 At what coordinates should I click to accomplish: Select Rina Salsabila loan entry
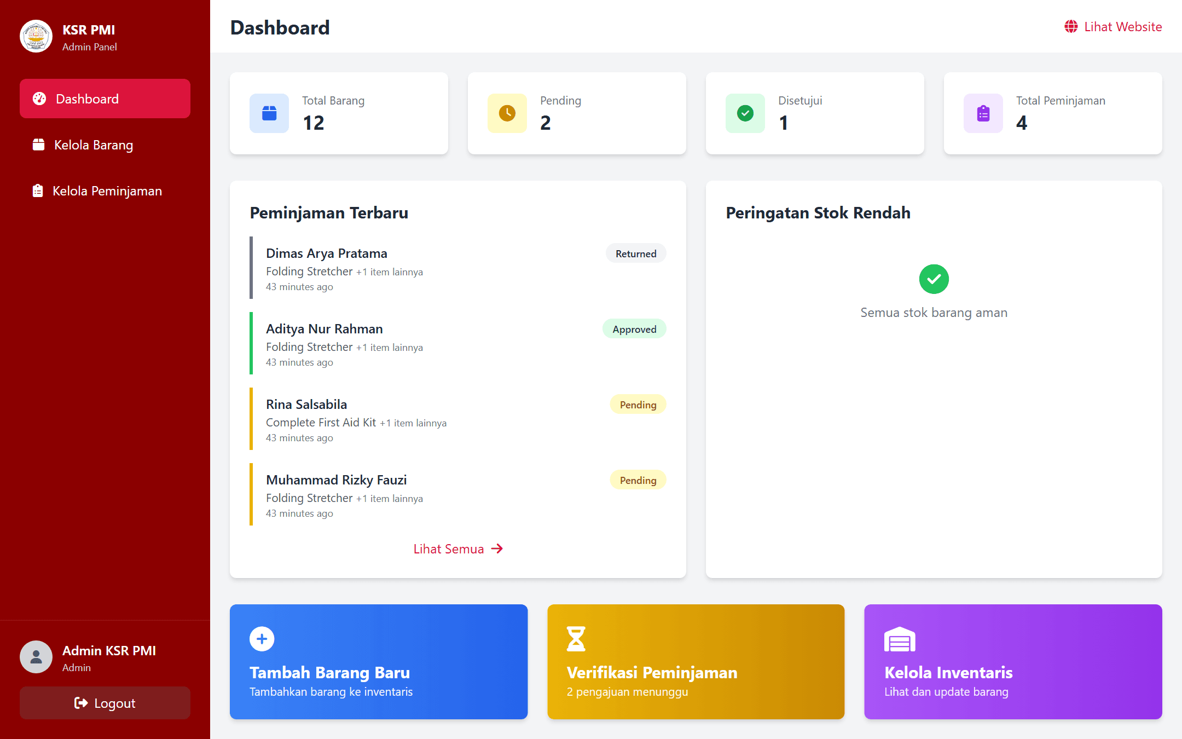458,419
